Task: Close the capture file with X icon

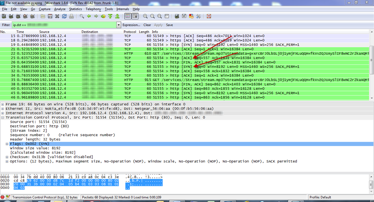Action: 57,16
